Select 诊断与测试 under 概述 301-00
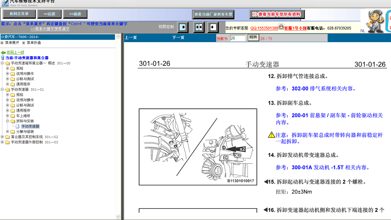391x220 pixels. coord(25,79)
